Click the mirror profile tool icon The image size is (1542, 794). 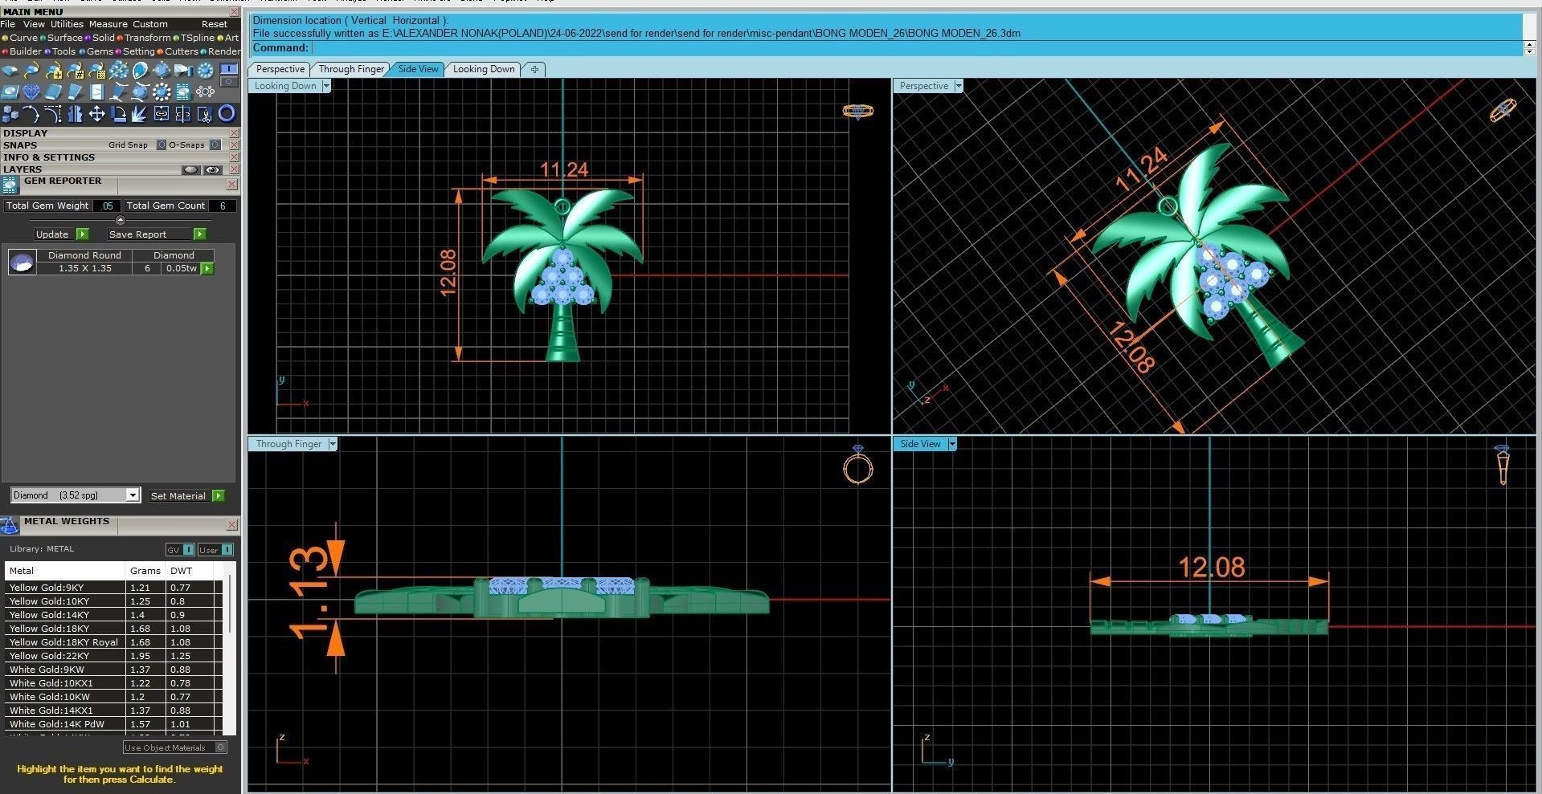[76, 114]
